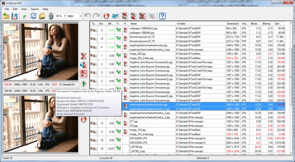Refresh results using the blue arrows icon
The image size is (295, 162).
(34, 16)
